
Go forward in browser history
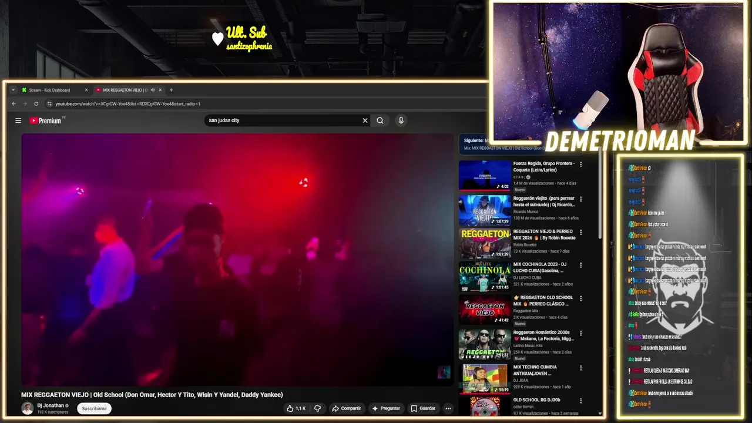click(25, 104)
